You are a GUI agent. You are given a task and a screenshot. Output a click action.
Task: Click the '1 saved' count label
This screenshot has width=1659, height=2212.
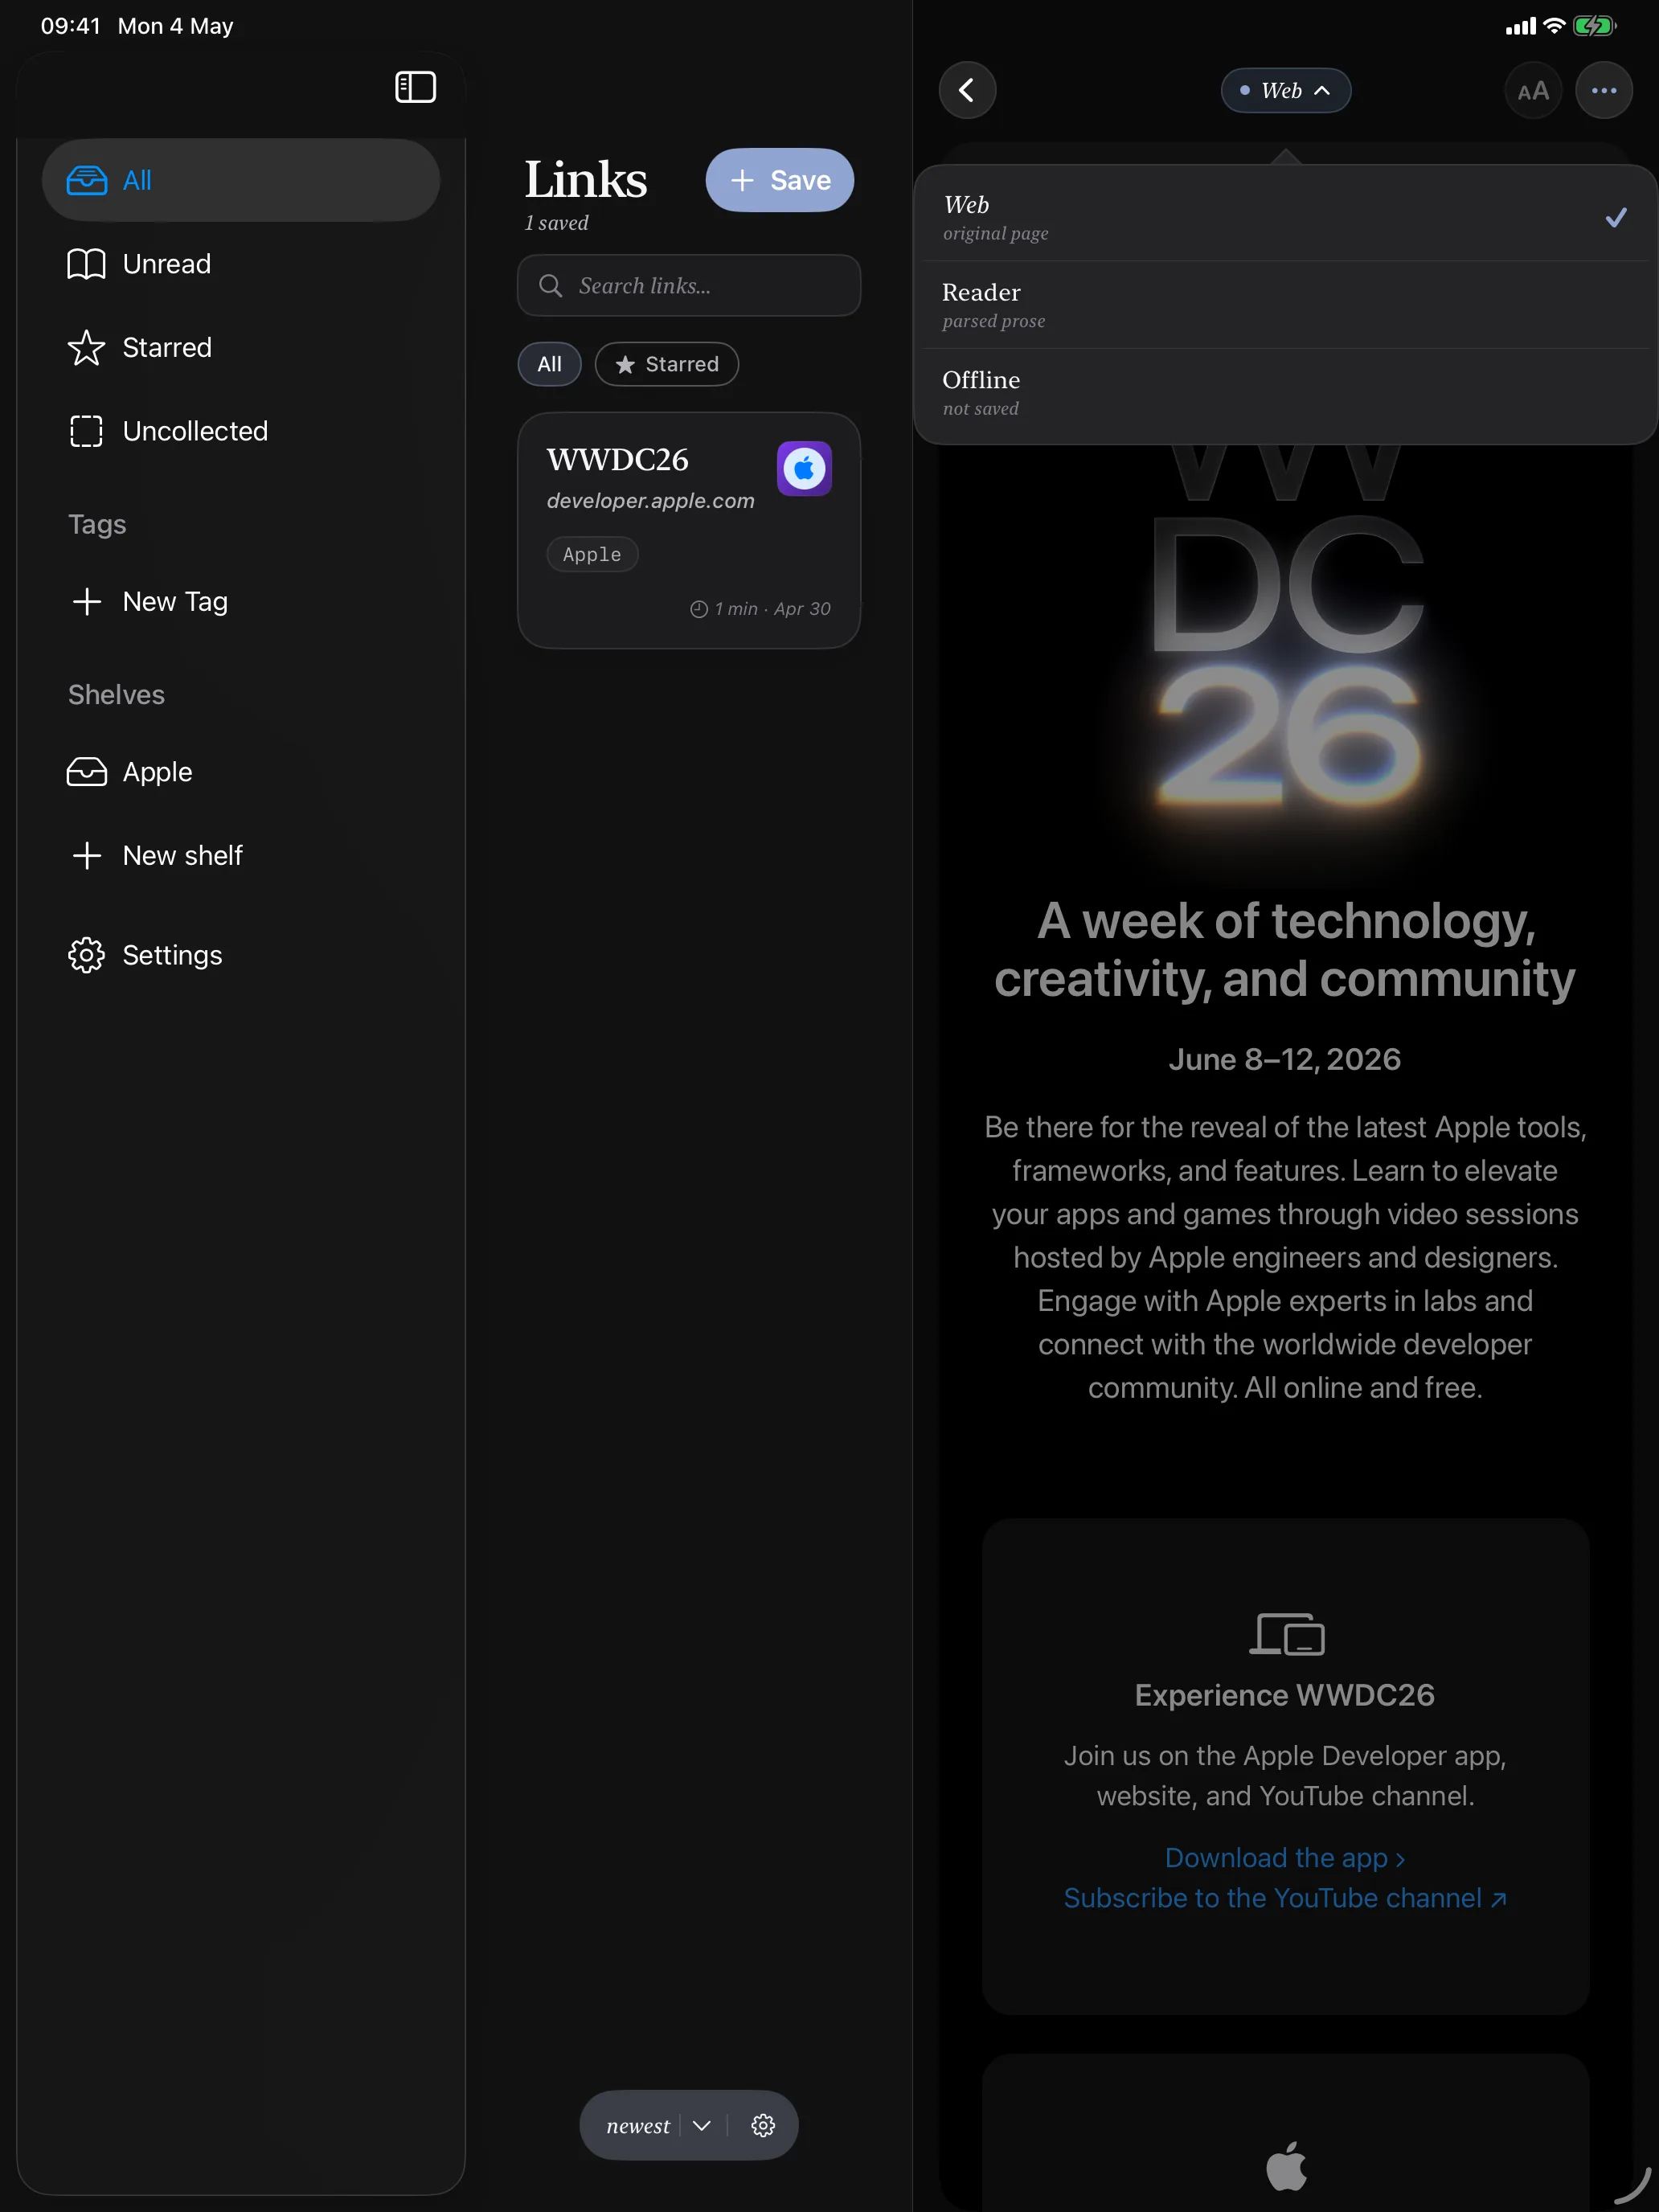(557, 223)
